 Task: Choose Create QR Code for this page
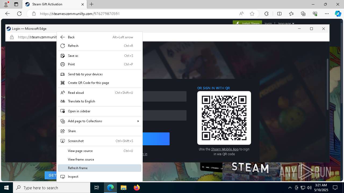(x=99, y=83)
